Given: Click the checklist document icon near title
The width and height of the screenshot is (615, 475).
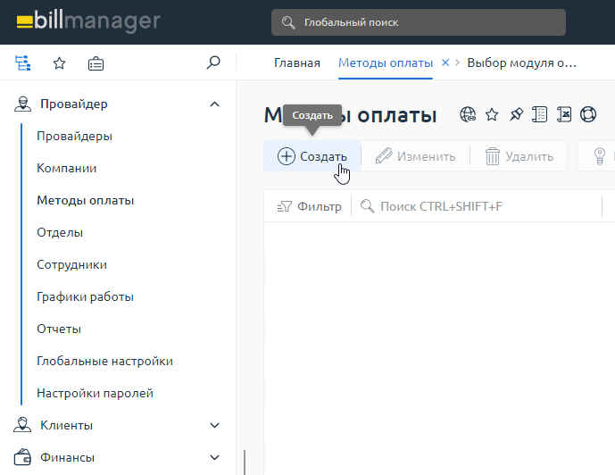Looking at the screenshot, I should click(540, 114).
